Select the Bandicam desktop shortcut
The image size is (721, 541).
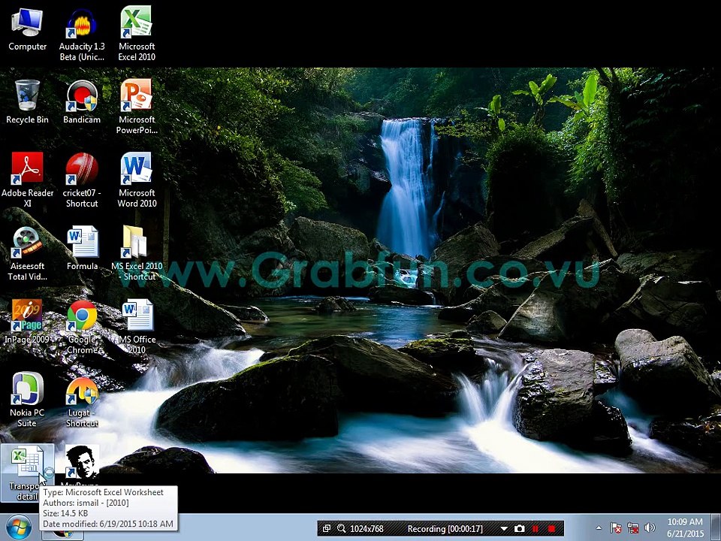point(82,102)
